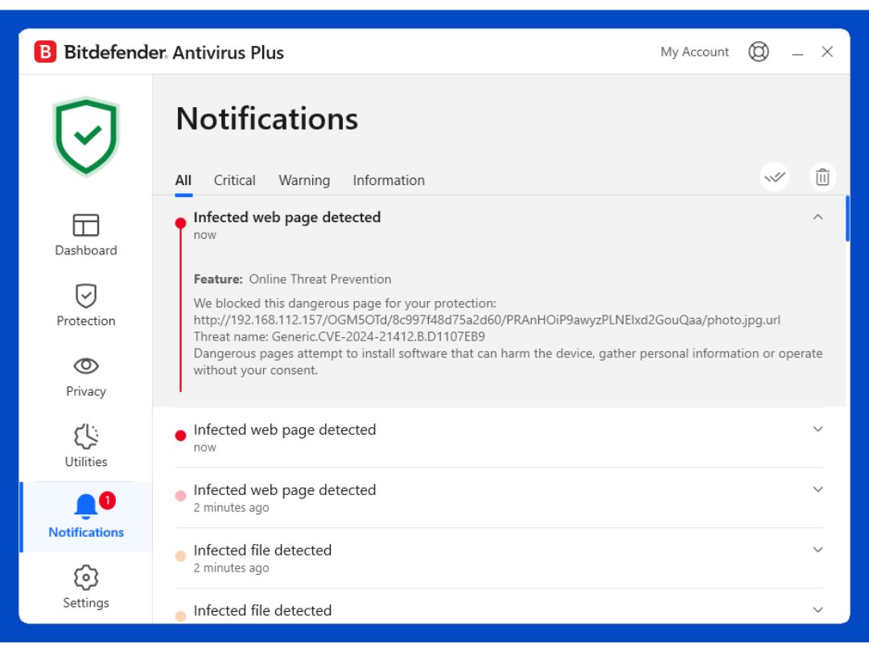Click the blocked URL photo.jpg.url text
This screenshot has width=869, height=652.
(487, 320)
